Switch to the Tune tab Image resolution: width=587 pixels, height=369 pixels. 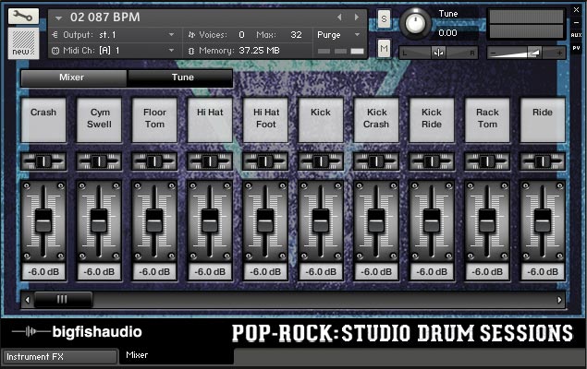click(x=181, y=77)
